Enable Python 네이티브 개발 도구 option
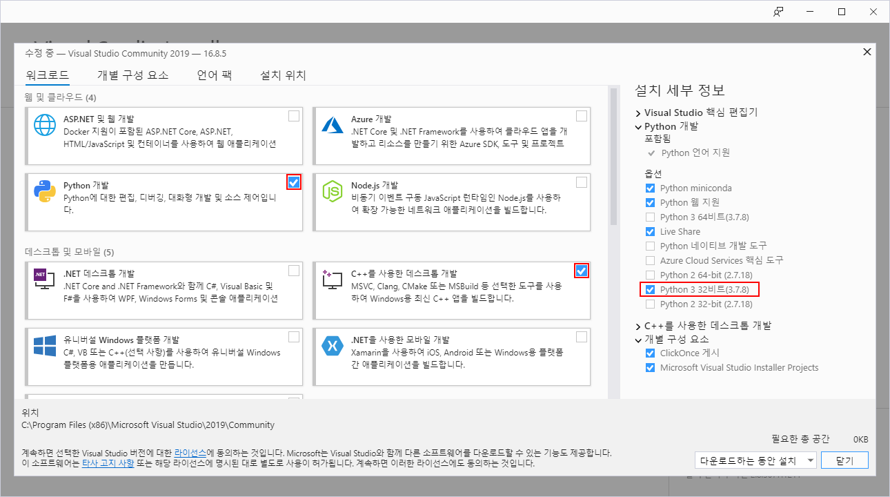This screenshot has height=497, width=890. [x=650, y=246]
